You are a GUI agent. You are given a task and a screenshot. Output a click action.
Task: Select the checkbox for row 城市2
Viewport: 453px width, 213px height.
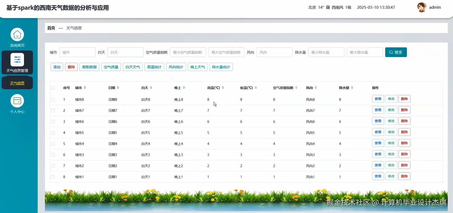53,166
